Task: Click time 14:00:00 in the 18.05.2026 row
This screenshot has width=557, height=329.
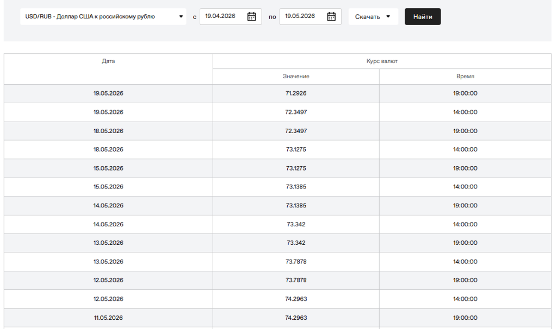Action: pyautogui.click(x=465, y=149)
